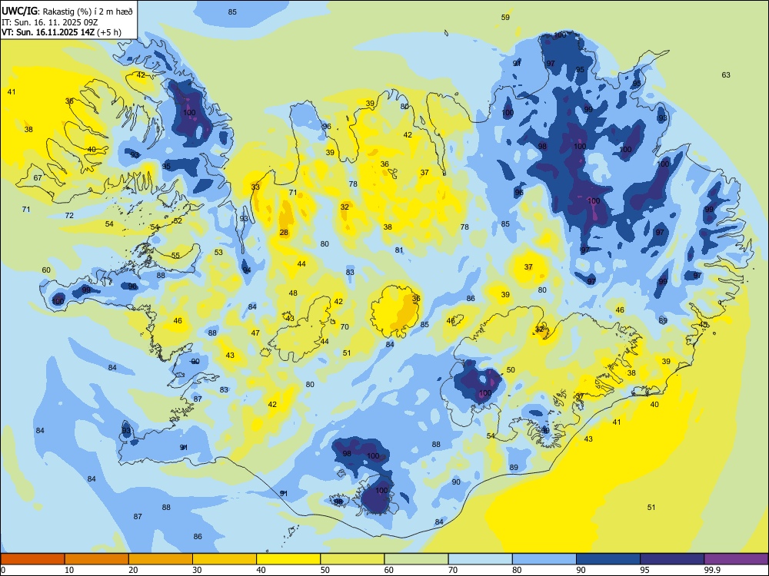Click the 0–10 dark red legend swatch

[32, 559]
